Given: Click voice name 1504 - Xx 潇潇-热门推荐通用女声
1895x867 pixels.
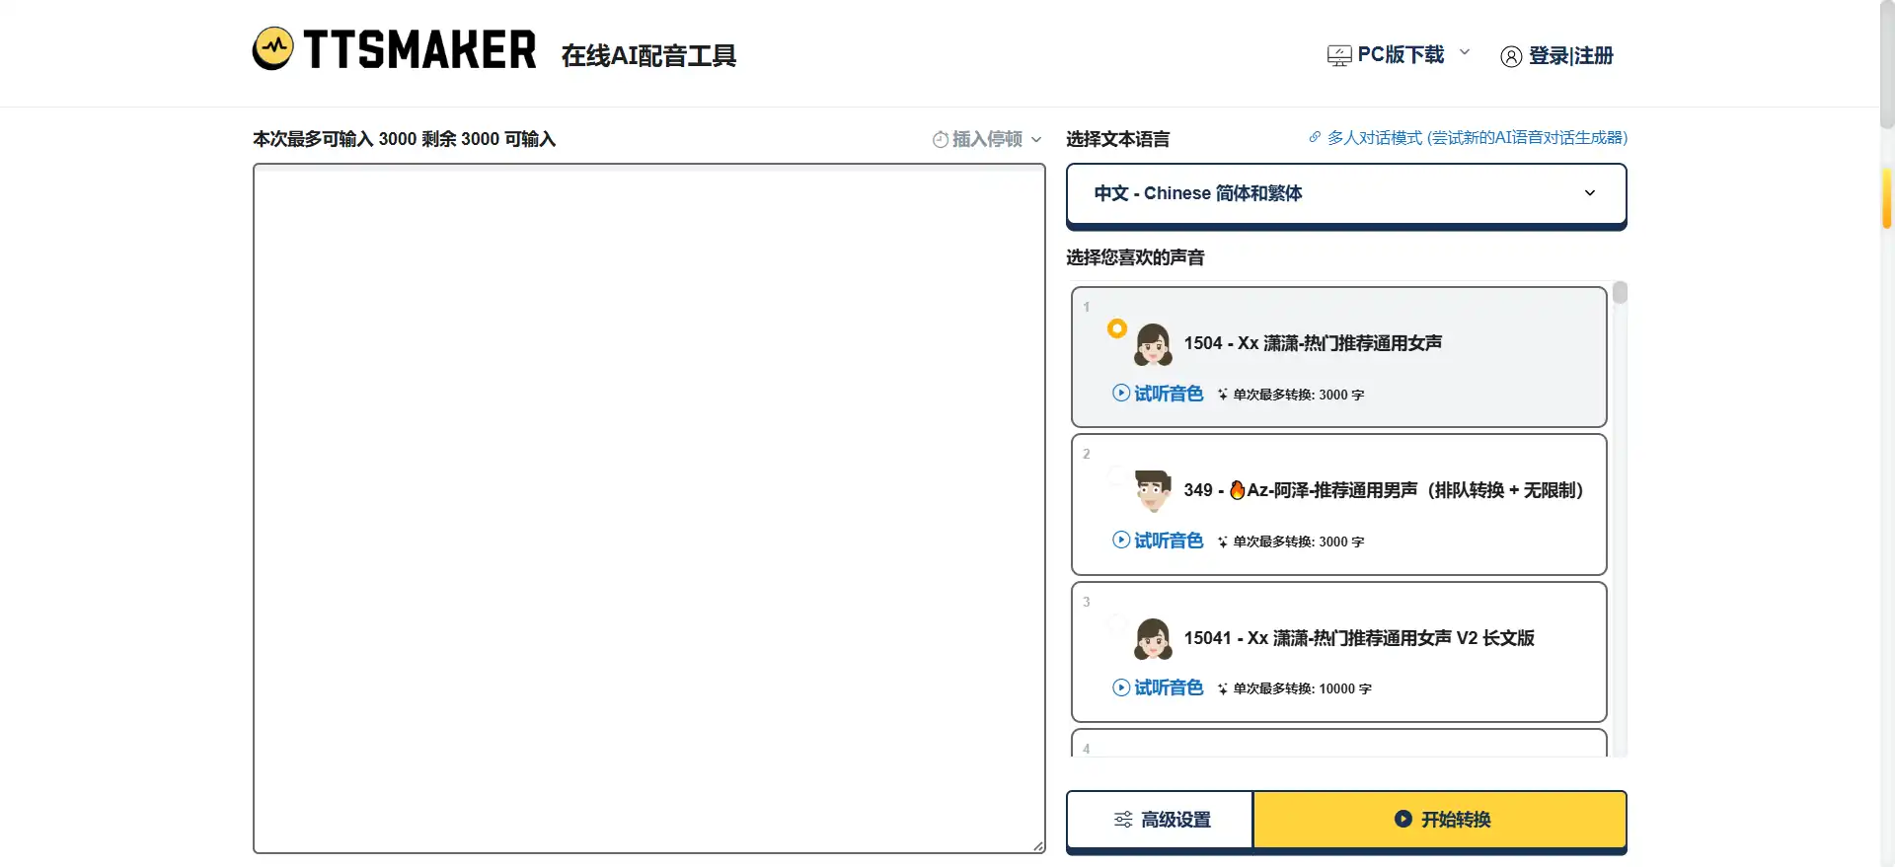Looking at the screenshot, I should click(1313, 343).
